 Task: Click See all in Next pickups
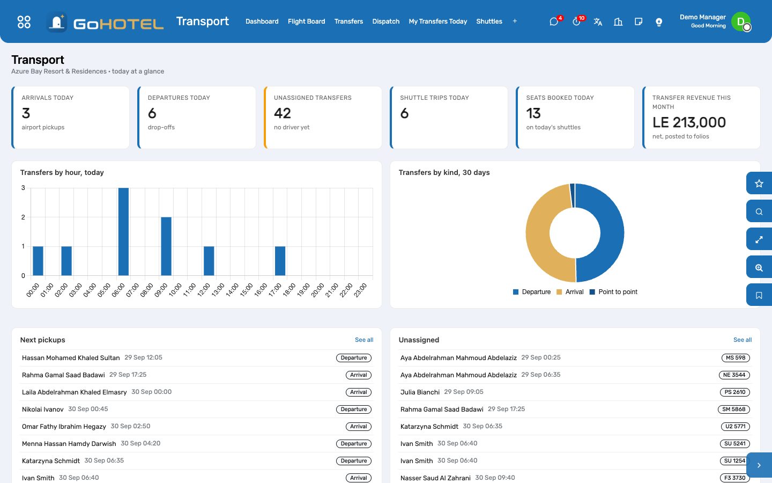[x=364, y=340]
